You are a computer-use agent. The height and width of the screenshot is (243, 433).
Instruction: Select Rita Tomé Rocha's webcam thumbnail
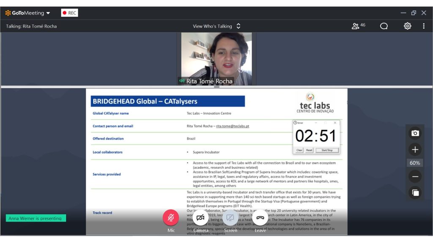pyautogui.click(x=216, y=59)
